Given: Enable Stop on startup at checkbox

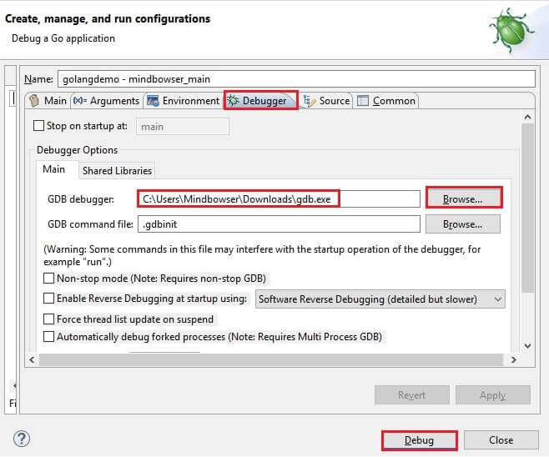Looking at the screenshot, I should click(x=38, y=127).
